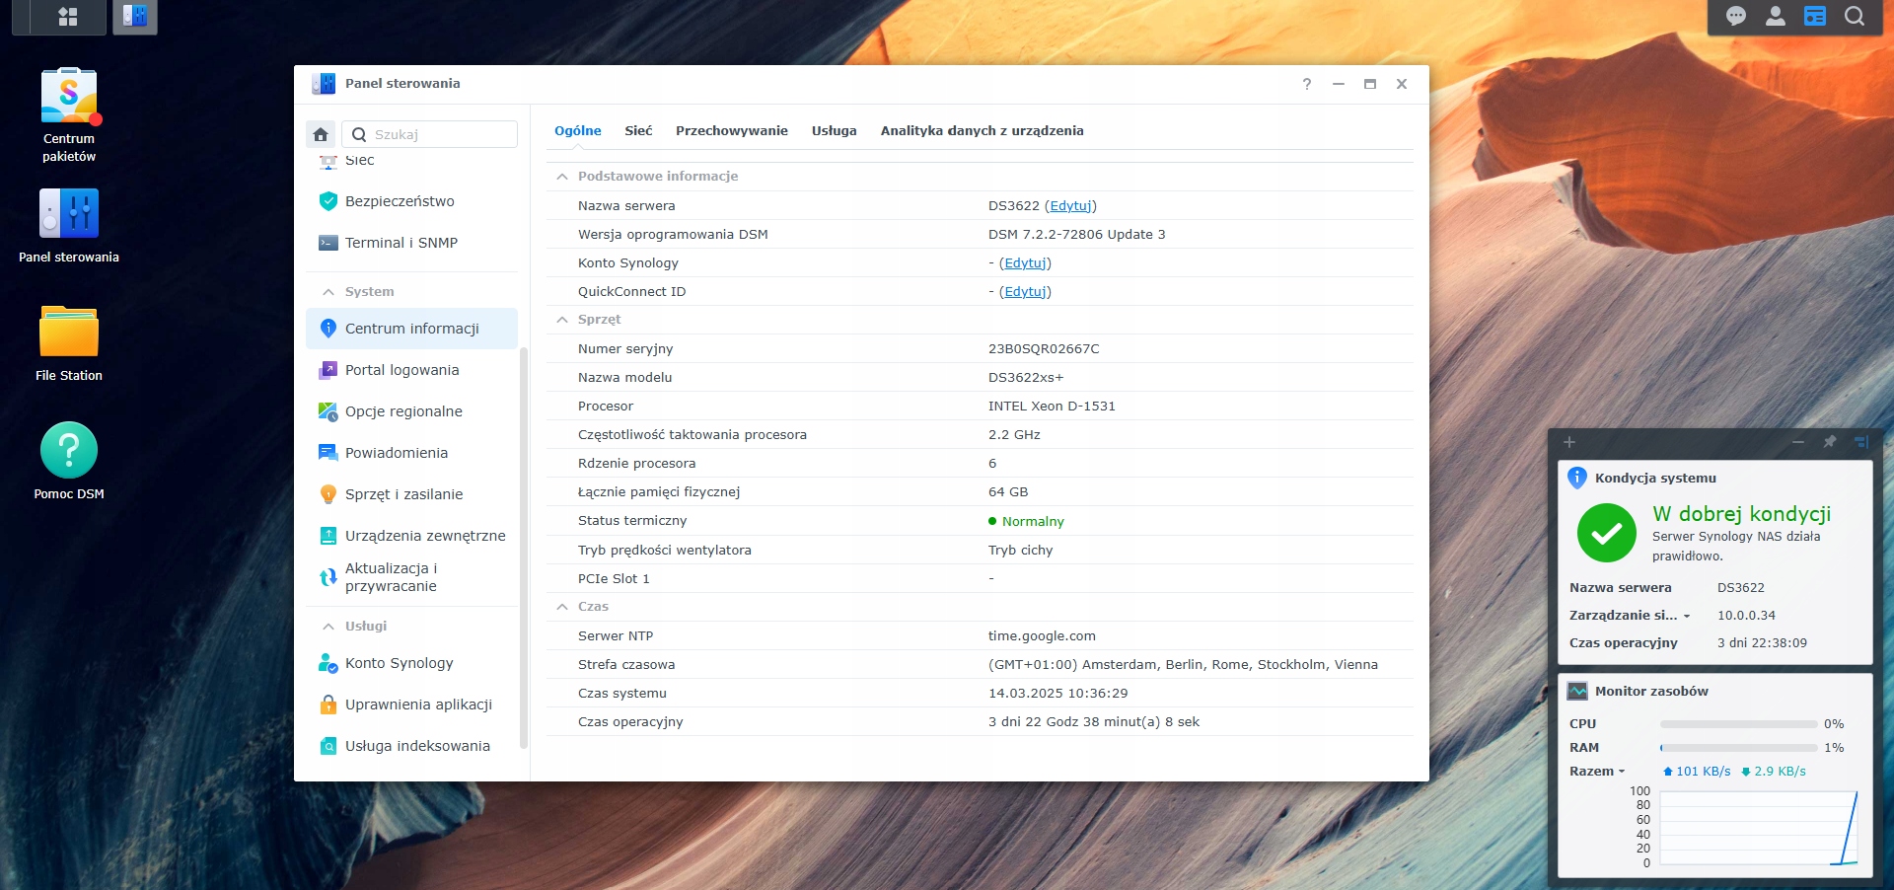Click DSM 7.2.2-72806 Update 3 value
The width and height of the screenshot is (1894, 890).
click(1077, 235)
